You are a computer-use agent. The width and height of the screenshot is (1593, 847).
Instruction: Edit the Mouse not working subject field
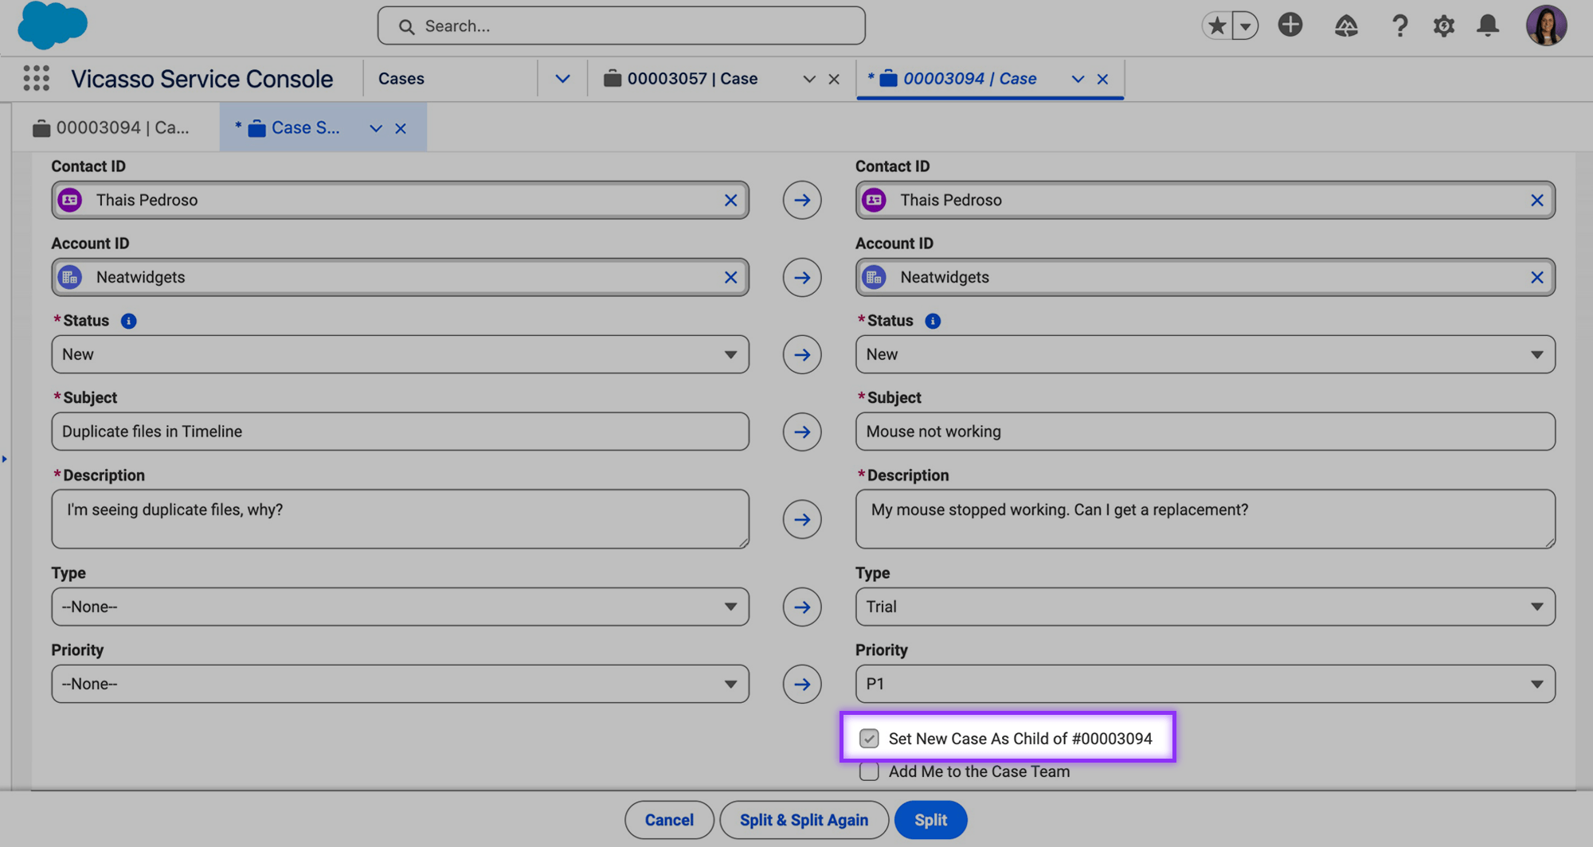click(x=1205, y=431)
